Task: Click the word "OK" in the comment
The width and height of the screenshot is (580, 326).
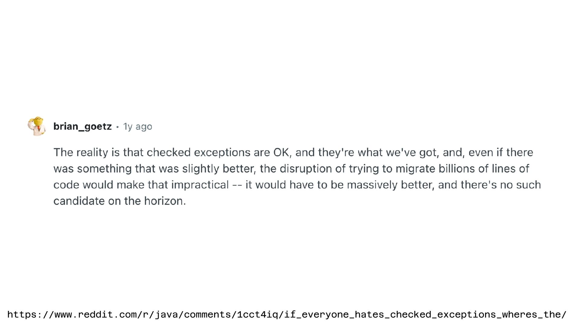Action: click(281, 152)
